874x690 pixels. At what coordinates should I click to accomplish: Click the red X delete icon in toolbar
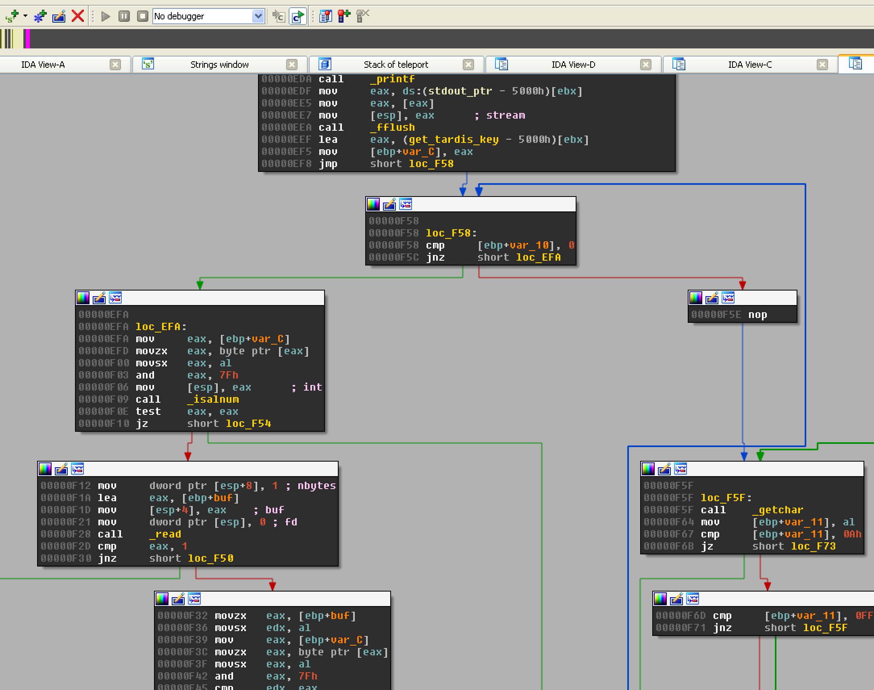(x=77, y=16)
